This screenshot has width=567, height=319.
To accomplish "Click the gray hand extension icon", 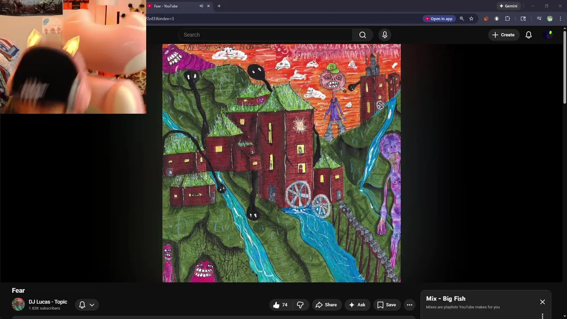I will coord(497,19).
